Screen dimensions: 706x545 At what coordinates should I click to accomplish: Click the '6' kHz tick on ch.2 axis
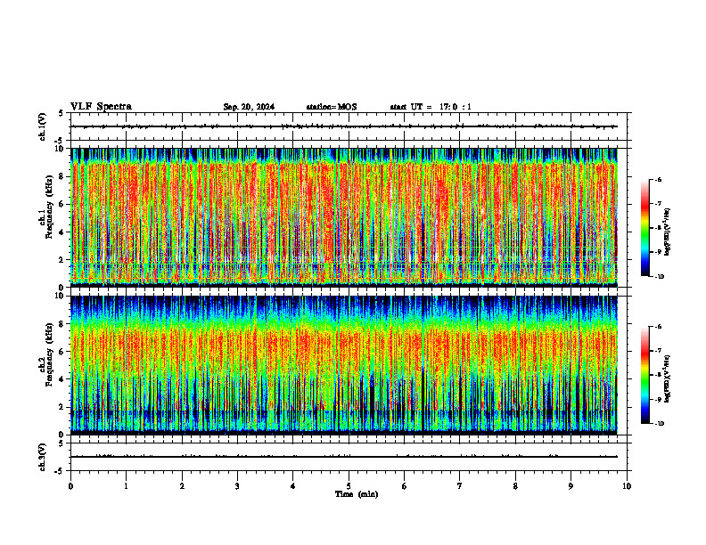pyautogui.click(x=62, y=351)
